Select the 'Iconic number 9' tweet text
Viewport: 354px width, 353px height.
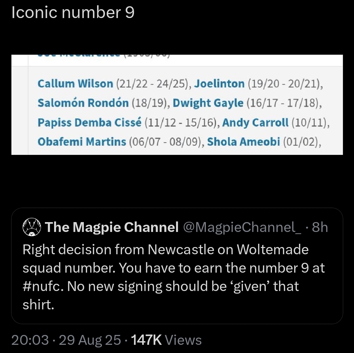[73, 12]
